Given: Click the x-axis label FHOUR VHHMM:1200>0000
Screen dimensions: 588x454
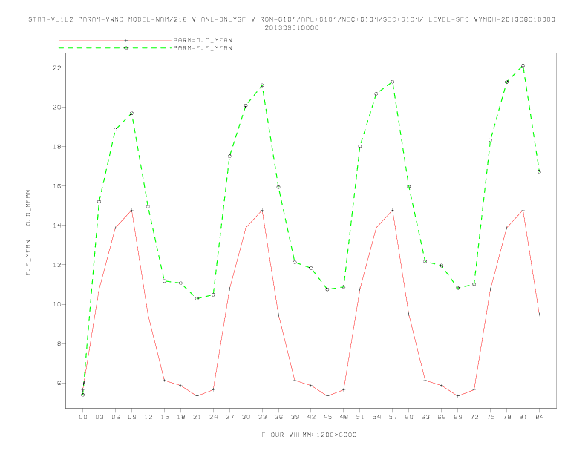Looking at the screenshot, I should (x=309, y=435).
